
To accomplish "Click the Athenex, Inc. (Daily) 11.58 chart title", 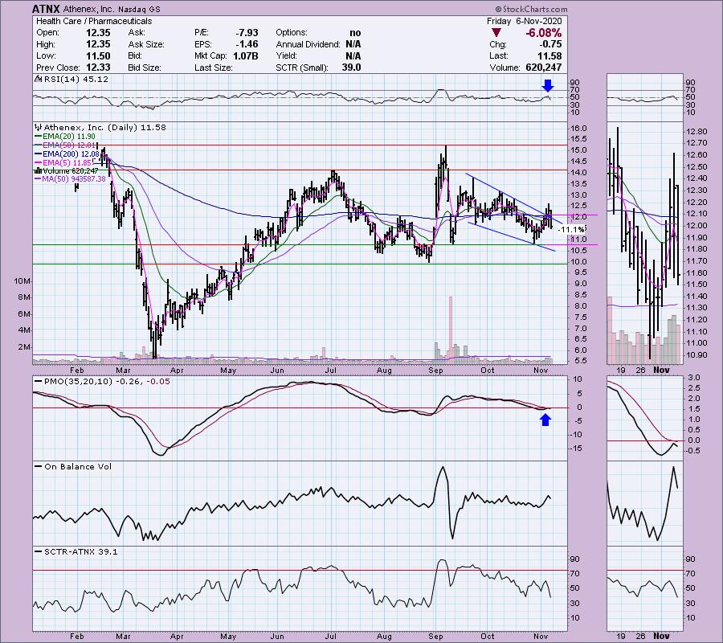I will point(104,127).
